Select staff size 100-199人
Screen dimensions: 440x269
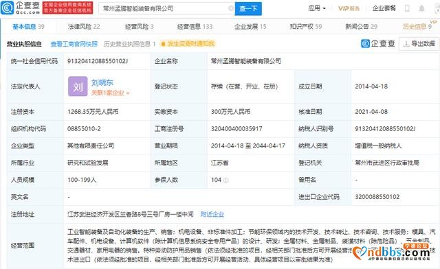pyautogui.click(x=82, y=180)
